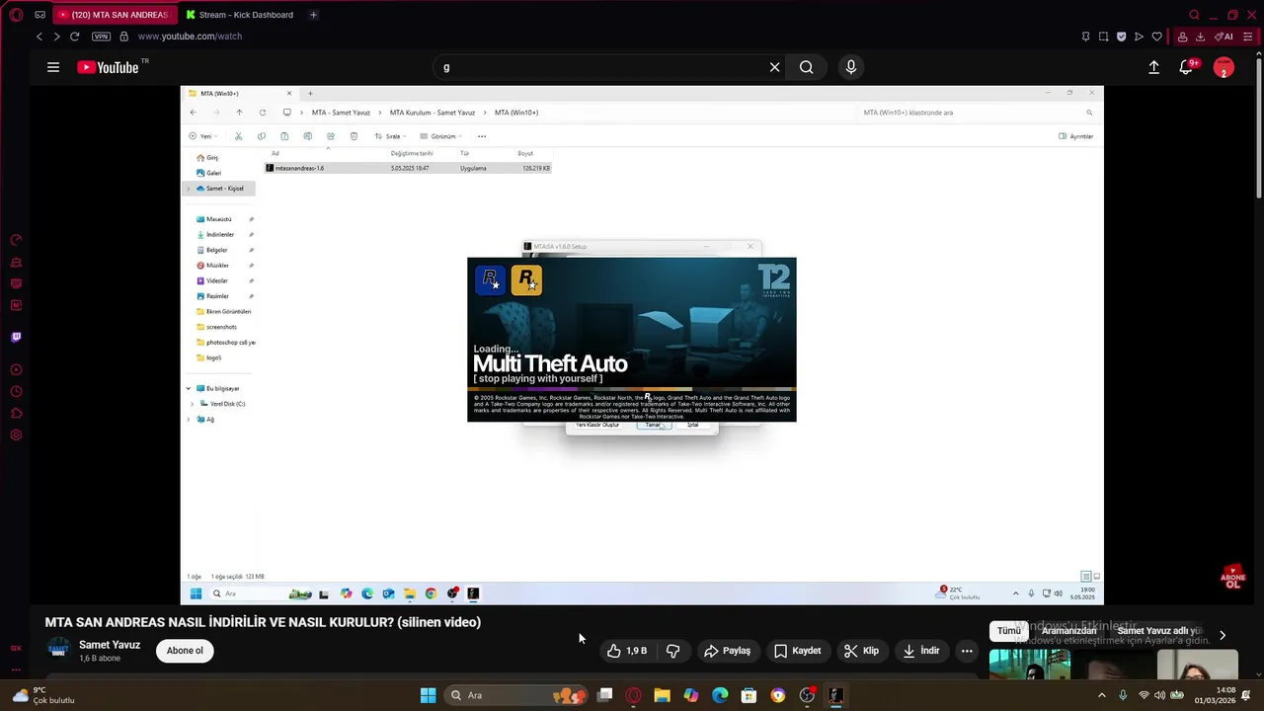The image size is (1264, 711).
Task: Open the Samet Yavuz channel name
Action: (110, 645)
